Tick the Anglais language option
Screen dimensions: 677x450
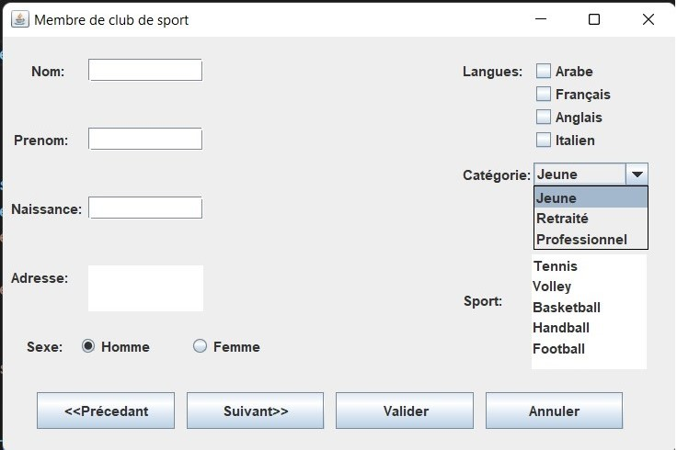[544, 117]
